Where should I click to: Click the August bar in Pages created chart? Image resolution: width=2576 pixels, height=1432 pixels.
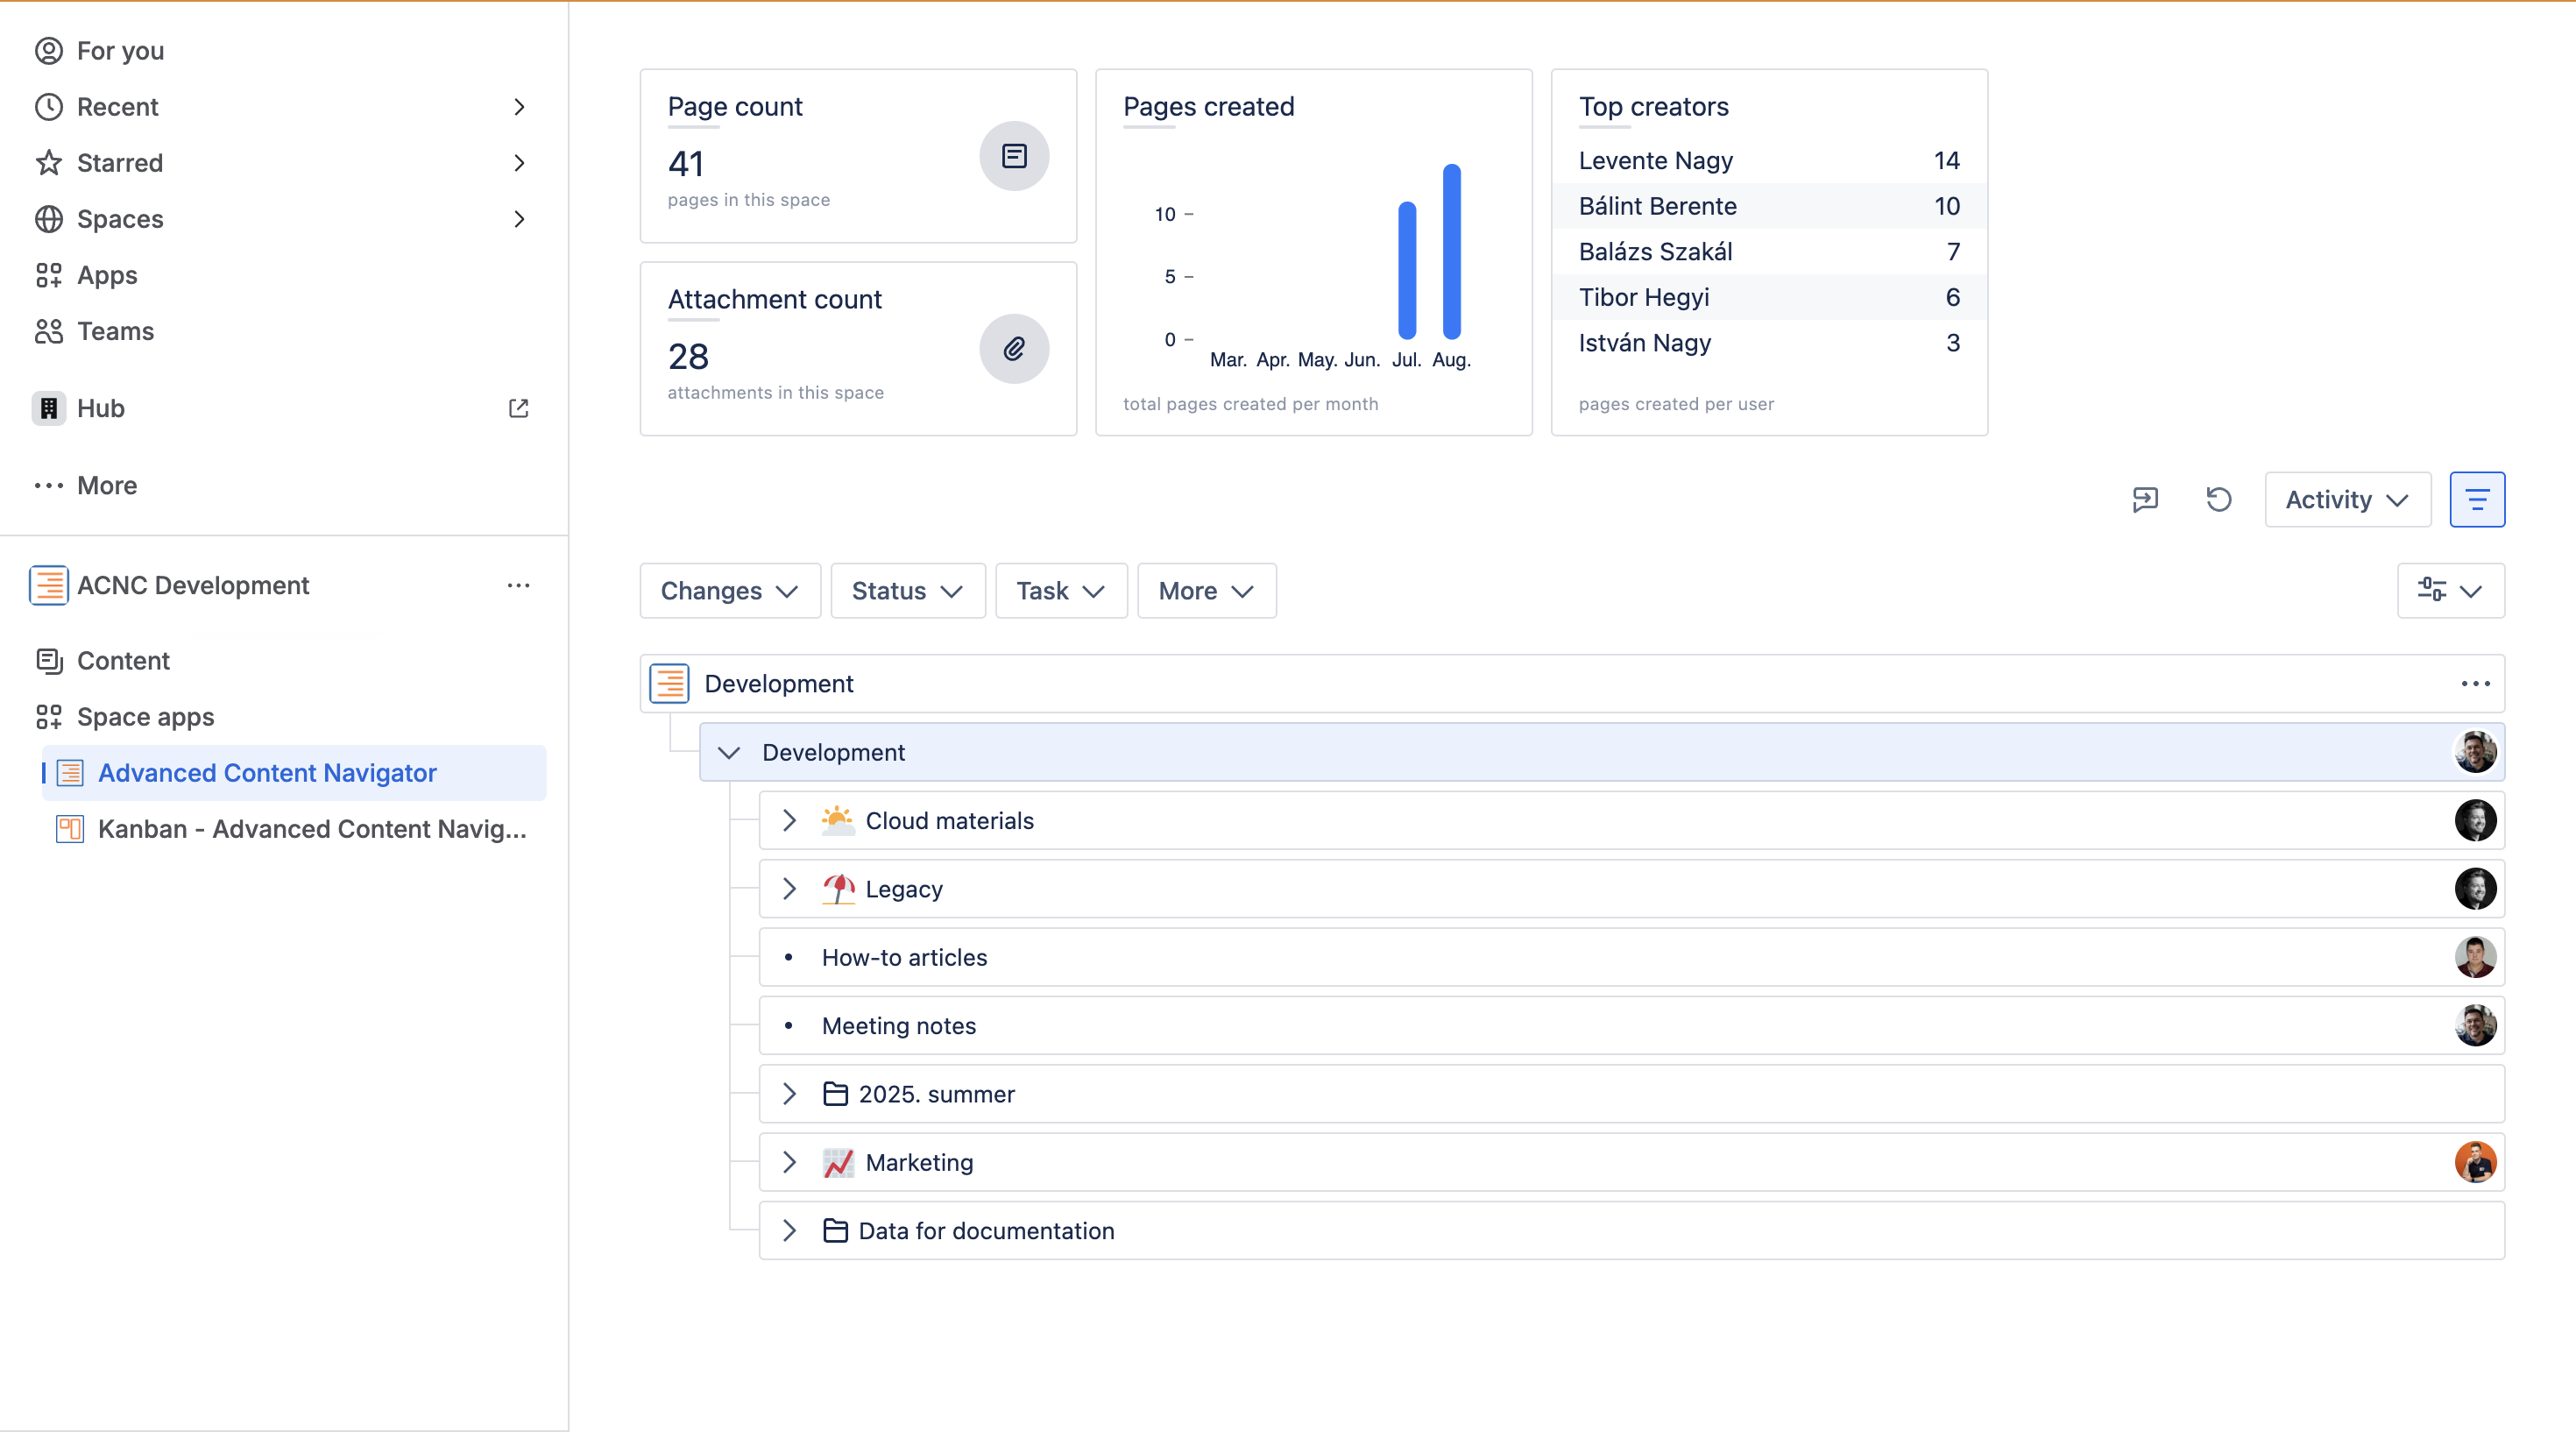1451,252
